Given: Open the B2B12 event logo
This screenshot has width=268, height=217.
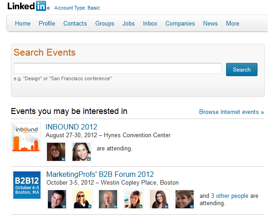Looking at the screenshot, I should [27, 185].
